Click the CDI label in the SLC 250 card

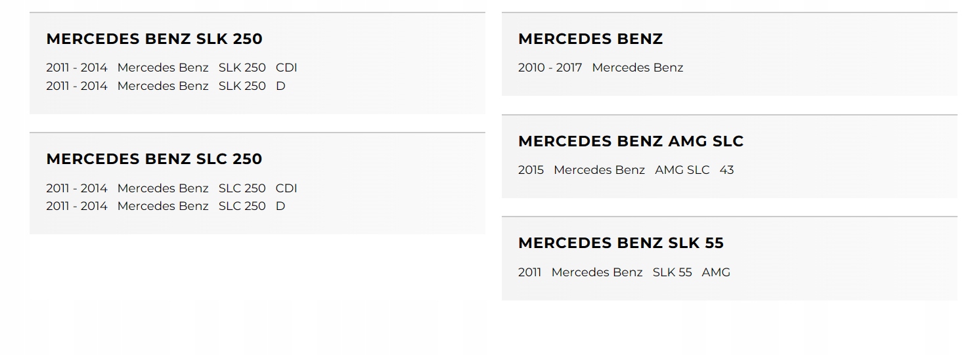286,188
